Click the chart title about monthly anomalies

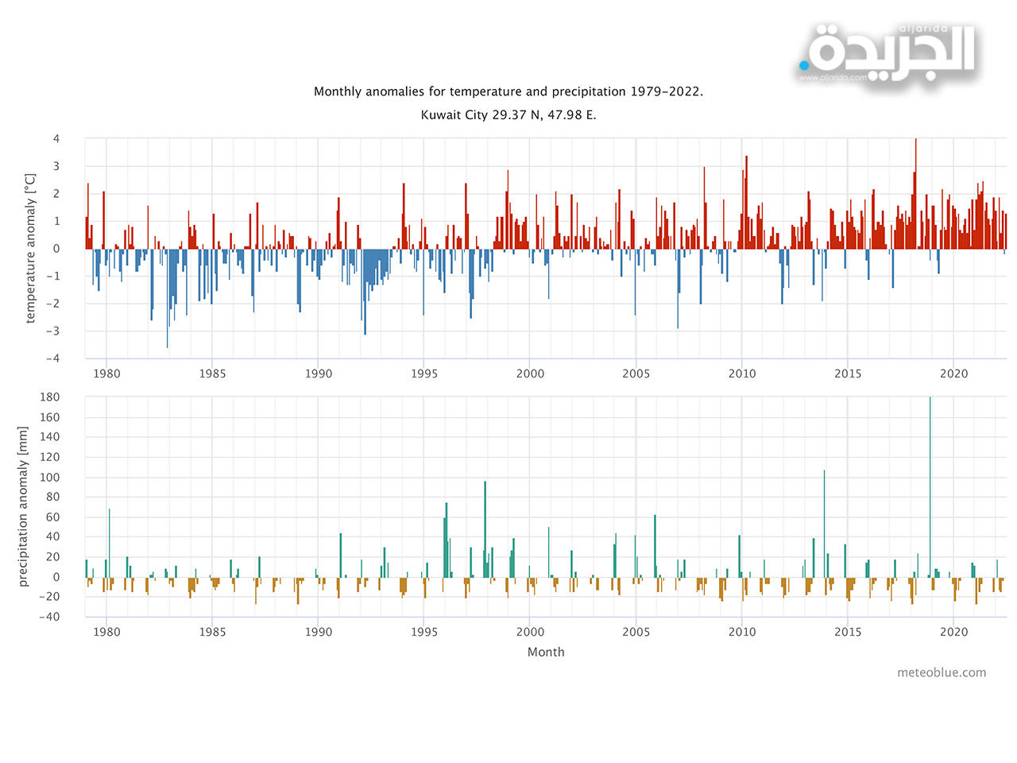point(508,91)
